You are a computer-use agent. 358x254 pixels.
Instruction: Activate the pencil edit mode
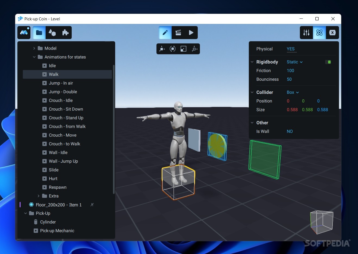coord(165,33)
